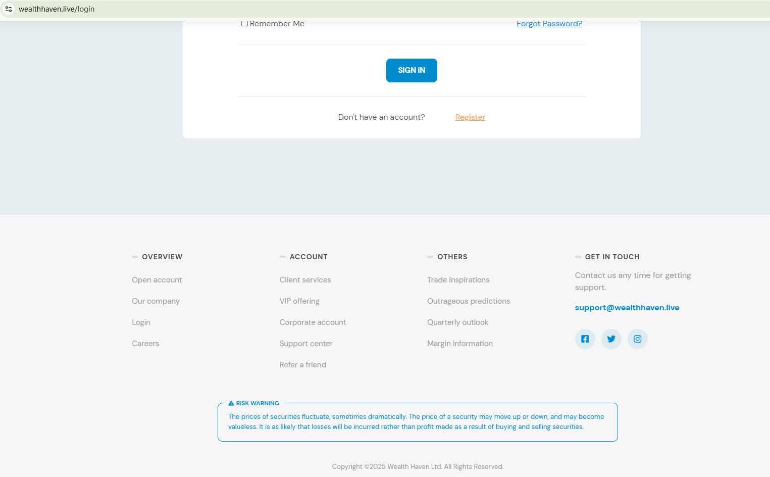Viewport: 770px width, 477px height.
Task: Go to Our company page
Action: click(x=156, y=301)
